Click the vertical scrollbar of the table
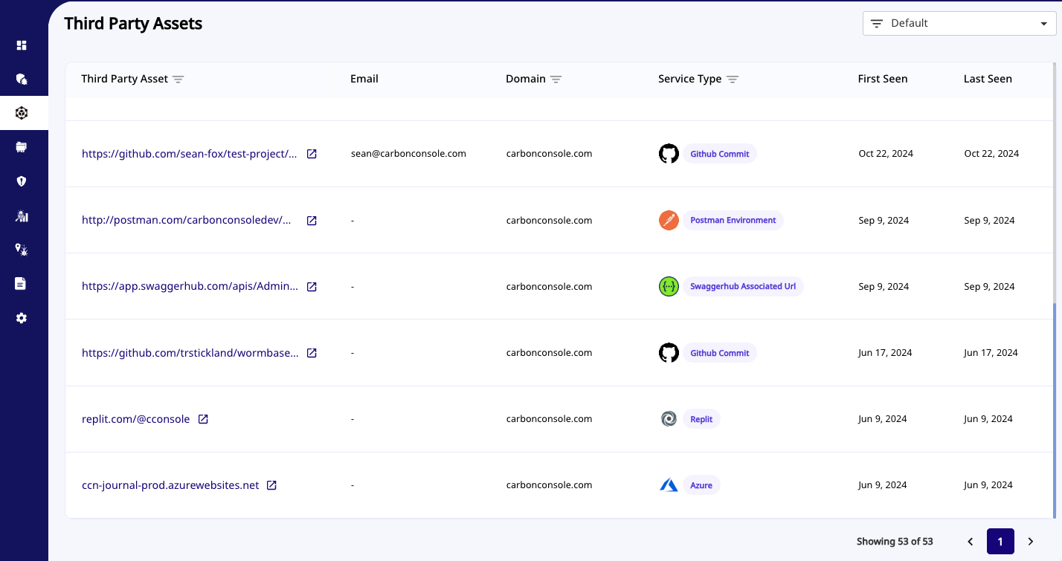The height and width of the screenshot is (561, 1062). coord(1054,409)
